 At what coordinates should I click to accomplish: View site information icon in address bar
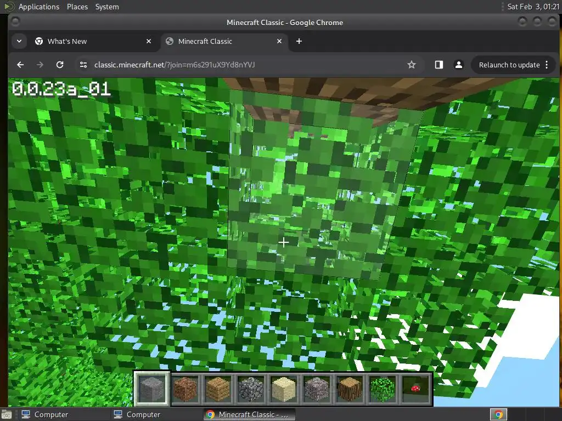(x=83, y=65)
